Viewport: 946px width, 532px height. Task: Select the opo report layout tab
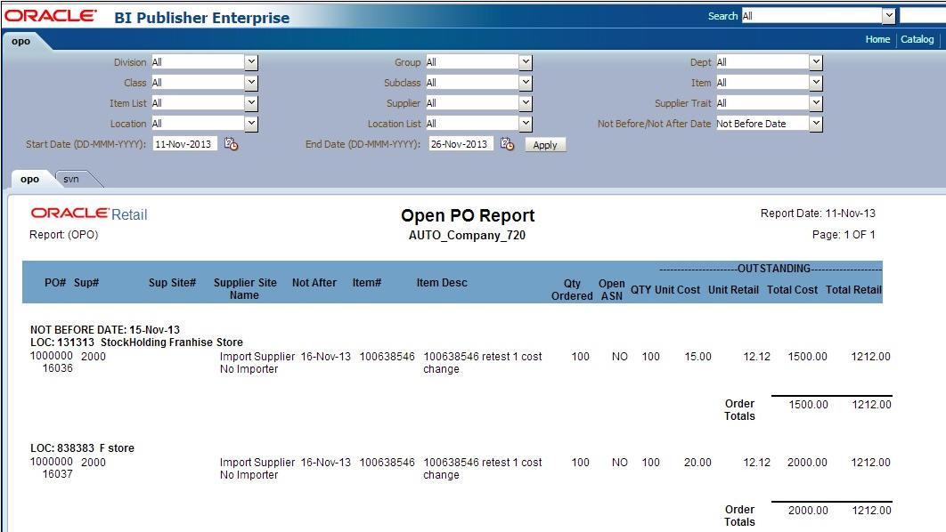pyautogui.click(x=29, y=179)
